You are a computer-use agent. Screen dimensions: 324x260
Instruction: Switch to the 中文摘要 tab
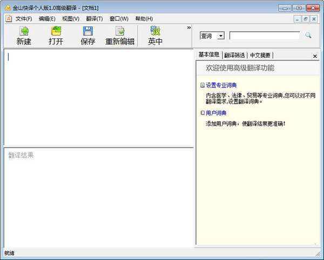[x=260, y=55]
